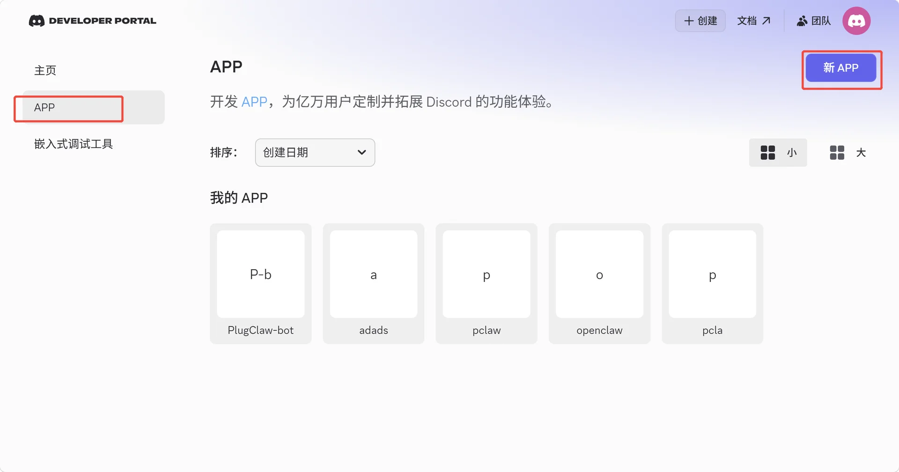Open the pcla application card

[712, 283]
